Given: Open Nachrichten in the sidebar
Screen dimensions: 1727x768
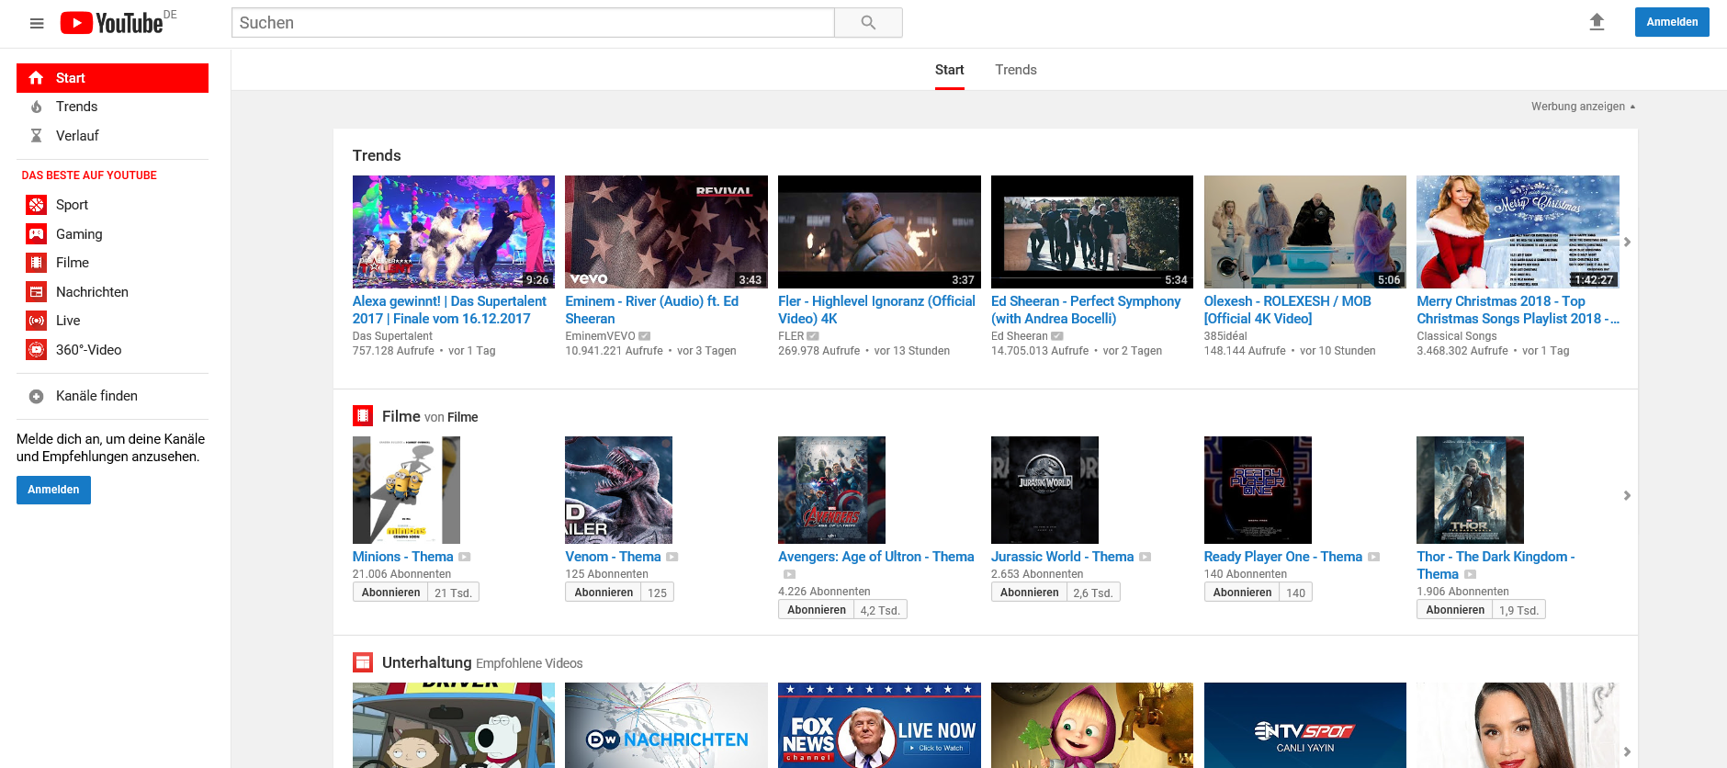Looking at the screenshot, I should [112, 292].
